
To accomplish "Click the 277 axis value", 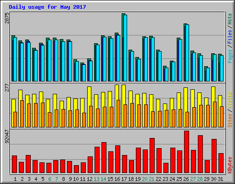I will (x=7, y=87).
